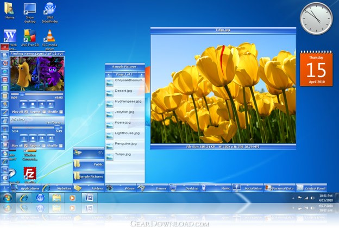Enable Repeat in Jukebox player
Image resolution: width=339 pixels, height=228 pixels.
click(x=43, y=146)
